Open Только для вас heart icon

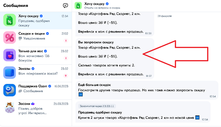(x=9, y=55)
